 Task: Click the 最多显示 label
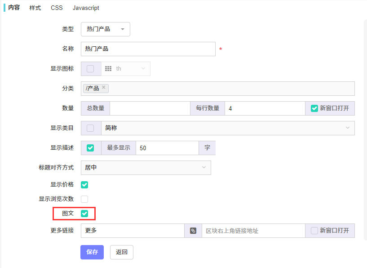click(119, 148)
